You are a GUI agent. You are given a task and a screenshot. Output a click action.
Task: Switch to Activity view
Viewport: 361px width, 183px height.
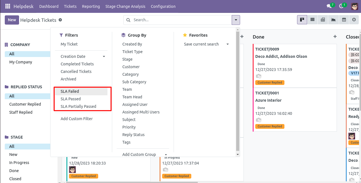click(354, 20)
